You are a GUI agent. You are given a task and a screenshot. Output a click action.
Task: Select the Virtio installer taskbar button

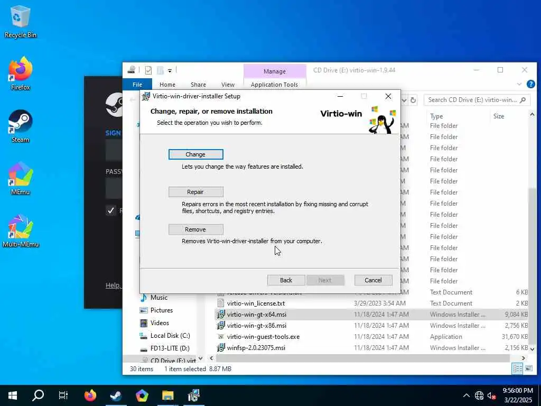click(x=193, y=395)
